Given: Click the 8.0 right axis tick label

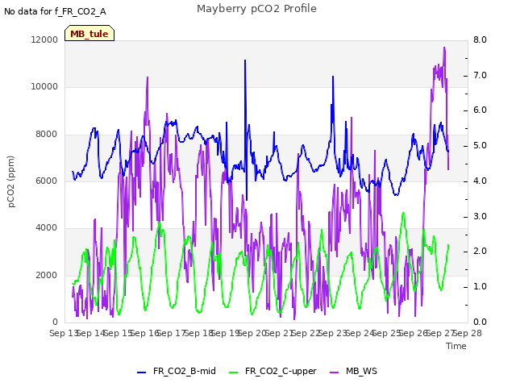Looking at the screenshot, I should [x=480, y=40].
